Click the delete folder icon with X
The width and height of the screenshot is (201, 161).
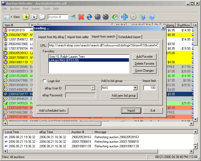pyautogui.click(x=34, y=17)
